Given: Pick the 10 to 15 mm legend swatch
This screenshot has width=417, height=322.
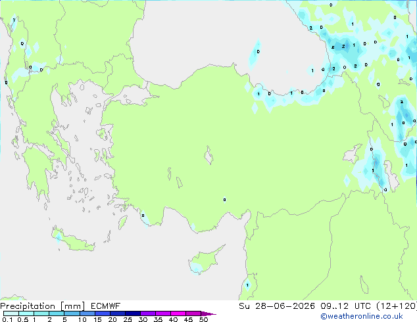Looking at the screenshot, I should coord(87,313).
